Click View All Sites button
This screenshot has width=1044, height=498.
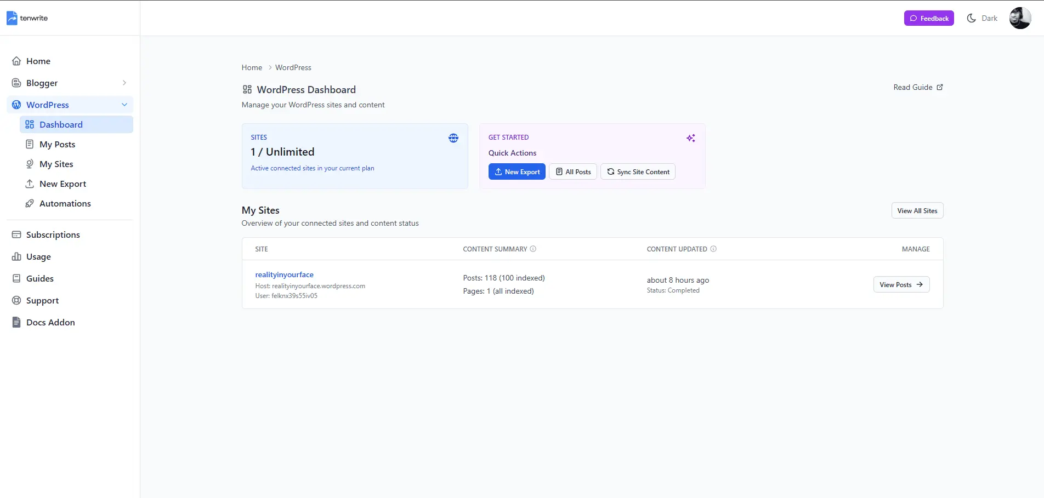click(x=917, y=210)
